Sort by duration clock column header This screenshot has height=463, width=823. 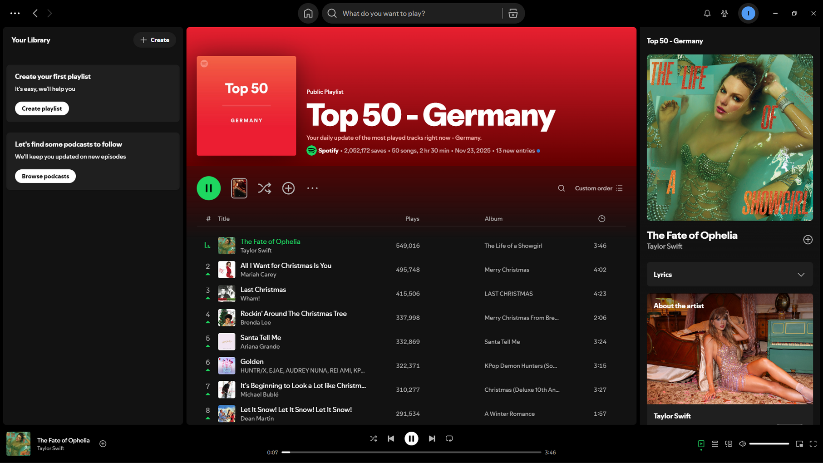601,219
